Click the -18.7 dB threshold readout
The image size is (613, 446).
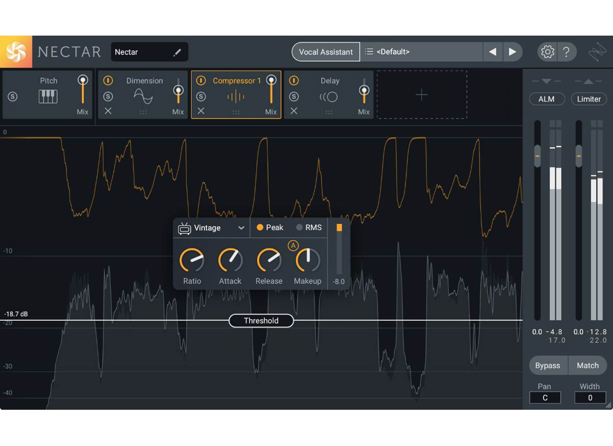pyautogui.click(x=16, y=314)
